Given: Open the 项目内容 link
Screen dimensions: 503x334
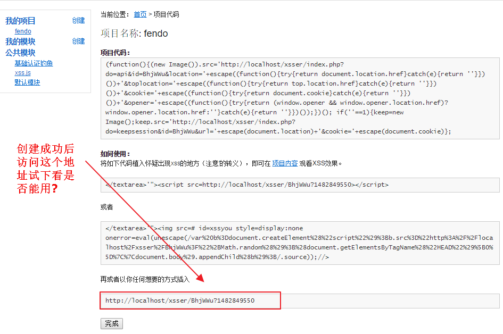Looking at the screenshot, I should pyautogui.click(x=285, y=163).
